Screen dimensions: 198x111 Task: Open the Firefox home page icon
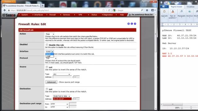coord(147,10)
